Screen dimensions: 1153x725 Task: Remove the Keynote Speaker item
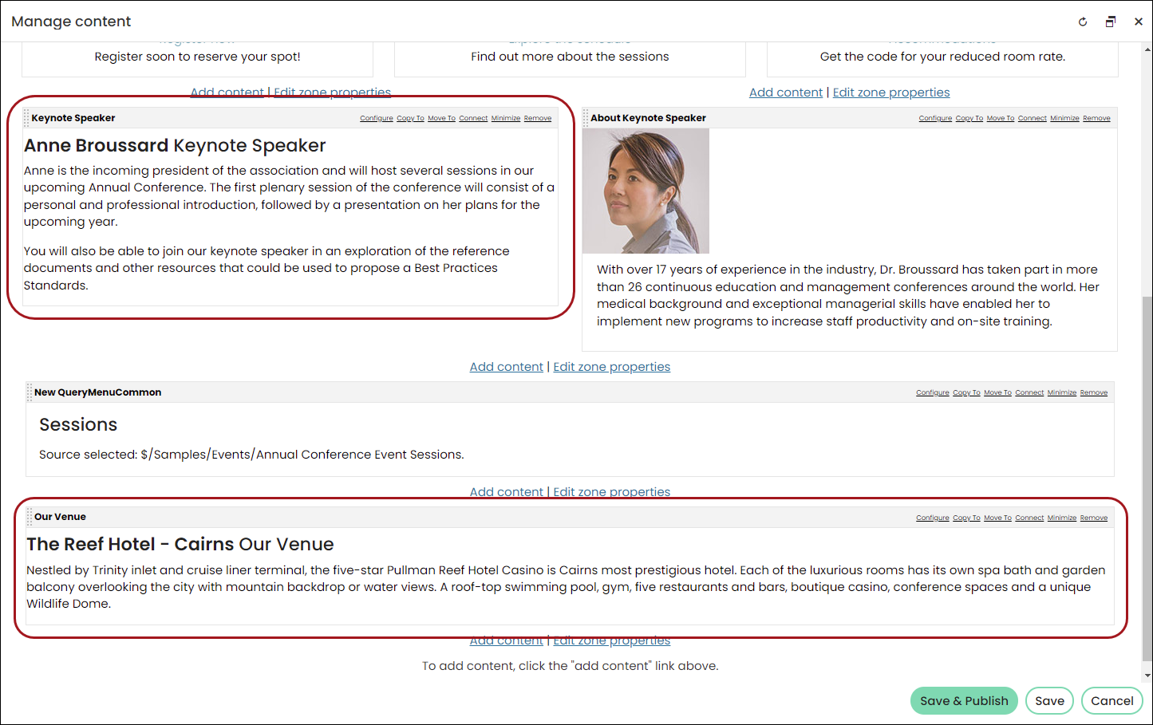tap(538, 118)
